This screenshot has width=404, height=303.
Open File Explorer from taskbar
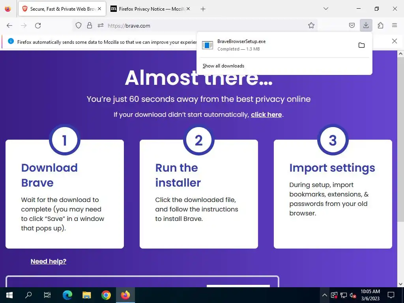[x=86, y=295]
